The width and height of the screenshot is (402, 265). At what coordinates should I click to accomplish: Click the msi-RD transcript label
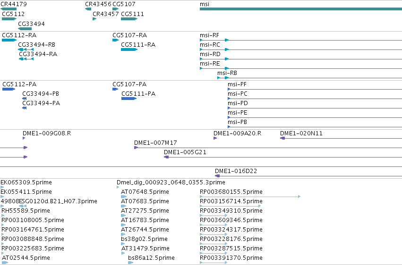210,54
